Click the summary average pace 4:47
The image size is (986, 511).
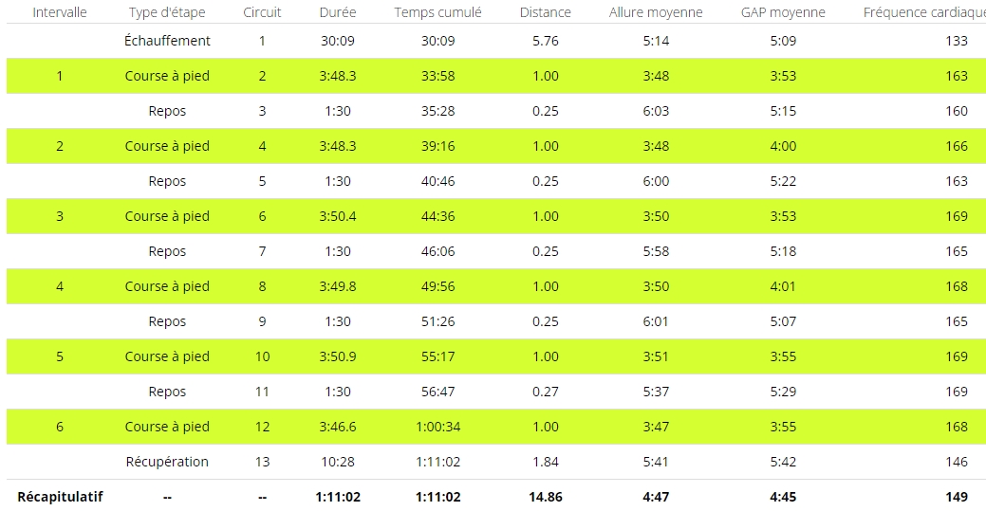coord(656,497)
